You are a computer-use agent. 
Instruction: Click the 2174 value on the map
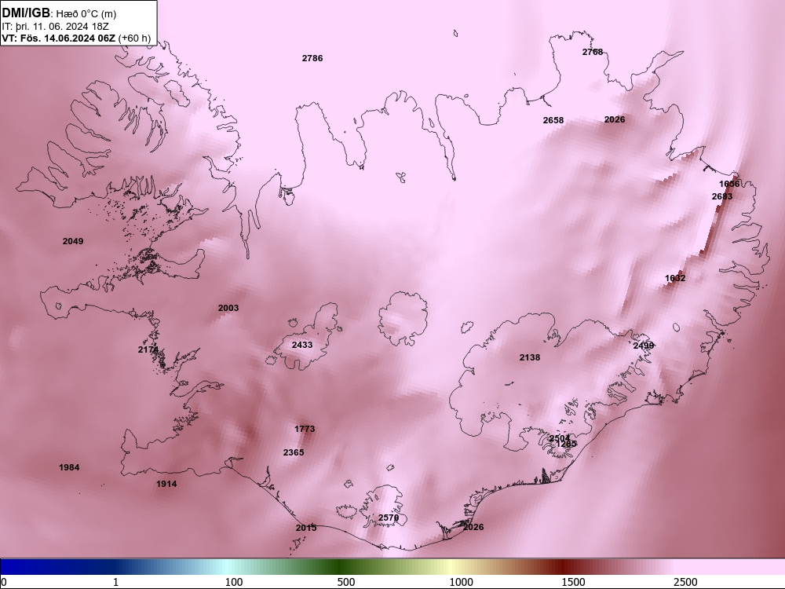coord(148,349)
